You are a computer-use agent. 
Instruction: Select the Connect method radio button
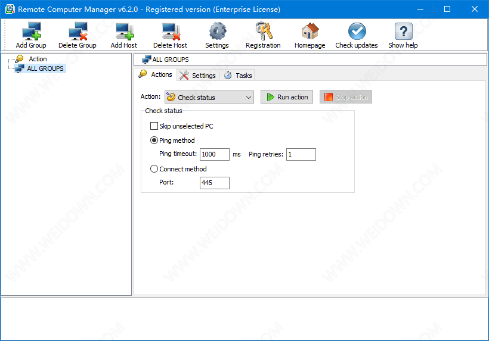tap(154, 169)
